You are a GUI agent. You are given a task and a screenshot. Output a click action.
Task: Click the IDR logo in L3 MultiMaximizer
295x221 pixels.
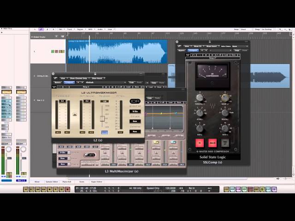click(90, 155)
